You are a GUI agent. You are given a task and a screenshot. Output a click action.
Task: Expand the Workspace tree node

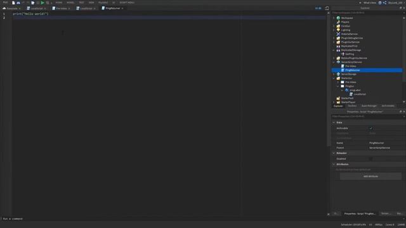(x=334, y=18)
